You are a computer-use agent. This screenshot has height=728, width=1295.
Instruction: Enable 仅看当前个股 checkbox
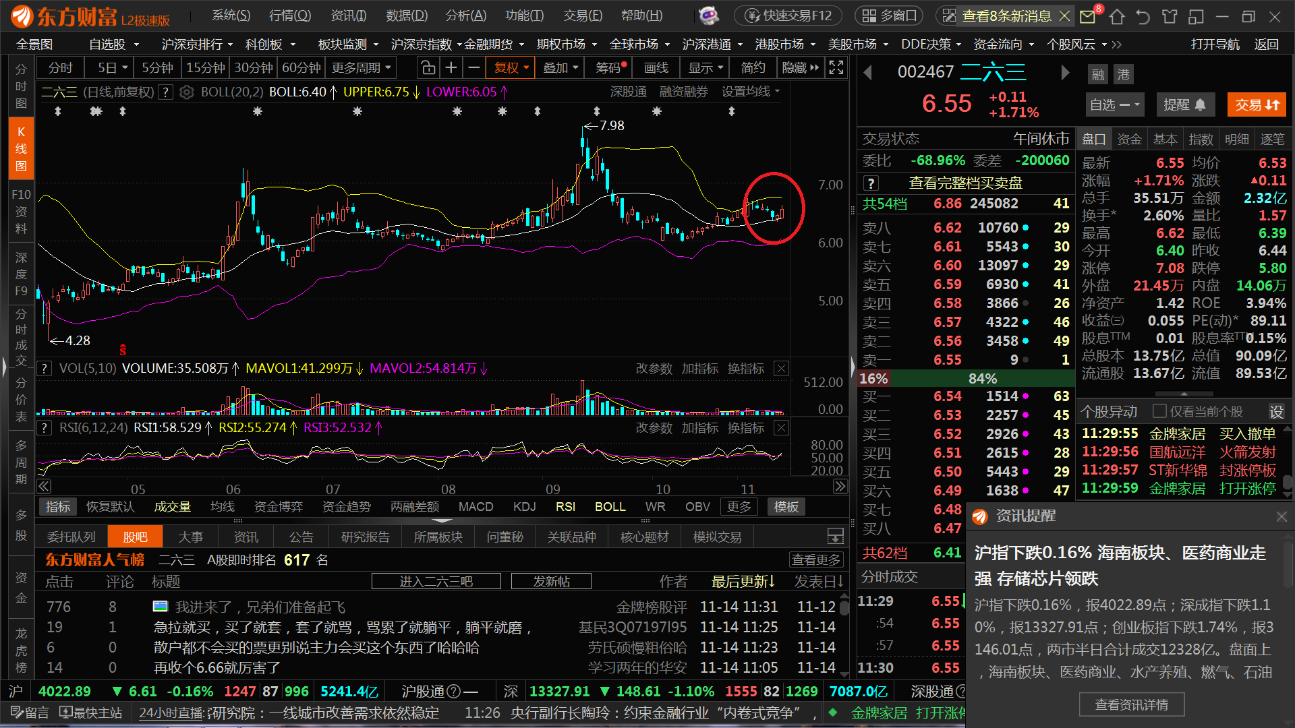coord(1159,411)
